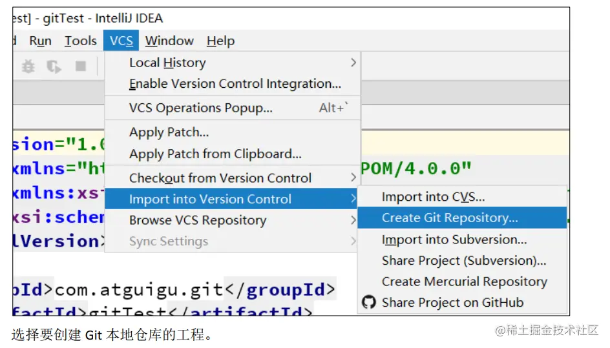
Task: Open the Run menu
Action: [40, 41]
